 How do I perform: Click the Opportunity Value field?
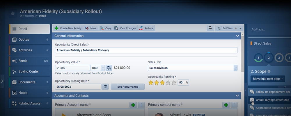72,68
